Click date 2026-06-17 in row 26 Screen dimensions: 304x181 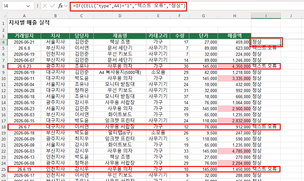[24, 175]
